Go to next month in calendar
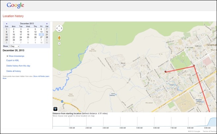This screenshot has height=134, width=217. point(47,24)
